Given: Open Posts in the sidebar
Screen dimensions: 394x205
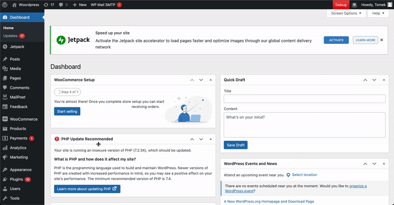Looking at the screenshot, I should [22, 59].
